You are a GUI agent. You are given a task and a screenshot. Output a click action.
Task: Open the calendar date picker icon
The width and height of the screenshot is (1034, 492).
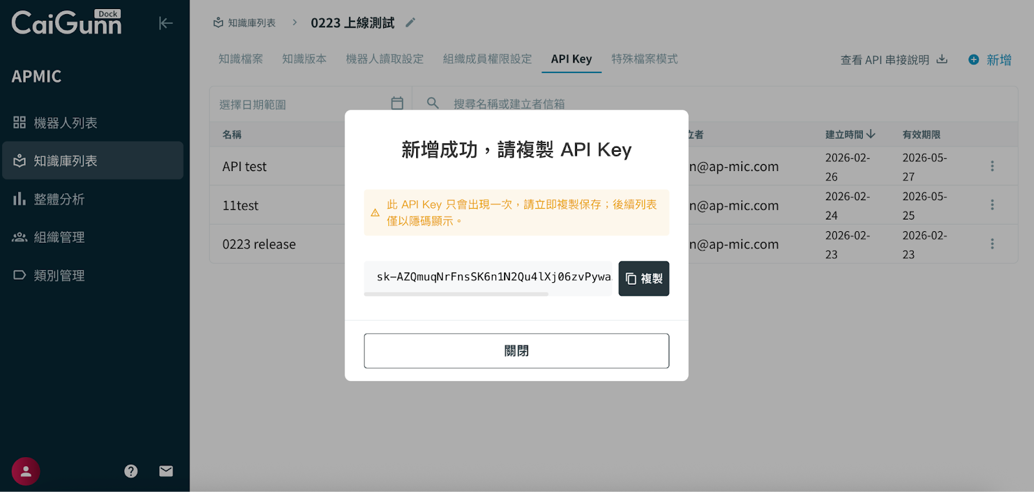click(x=397, y=103)
